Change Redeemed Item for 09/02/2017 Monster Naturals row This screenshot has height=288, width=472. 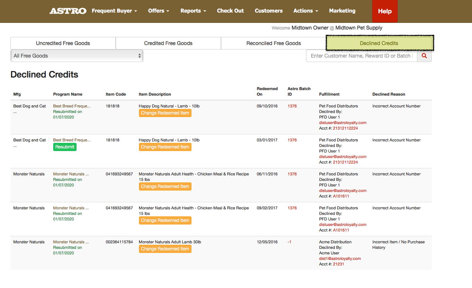point(165,220)
